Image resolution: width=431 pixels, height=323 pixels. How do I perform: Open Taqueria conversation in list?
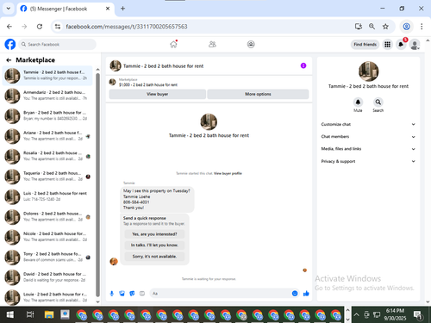click(47, 177)
